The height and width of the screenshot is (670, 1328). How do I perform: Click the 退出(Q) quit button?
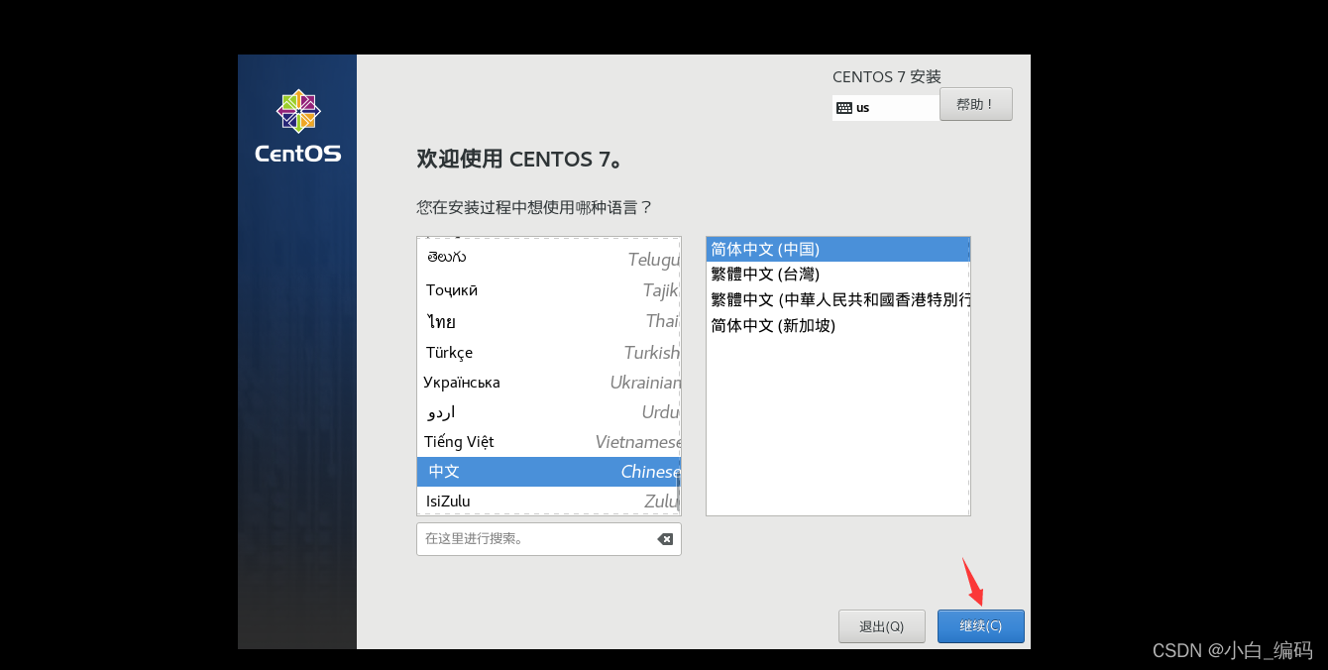pyautogui.click(x=882, y=626)
